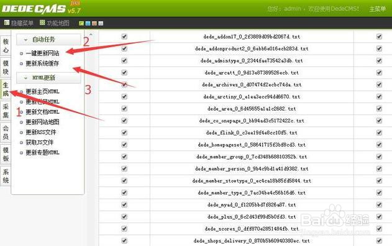The image size is (392, 246).
Task: Untick last-column checkbox for dede_addon17 row
Action: (379, 37)
